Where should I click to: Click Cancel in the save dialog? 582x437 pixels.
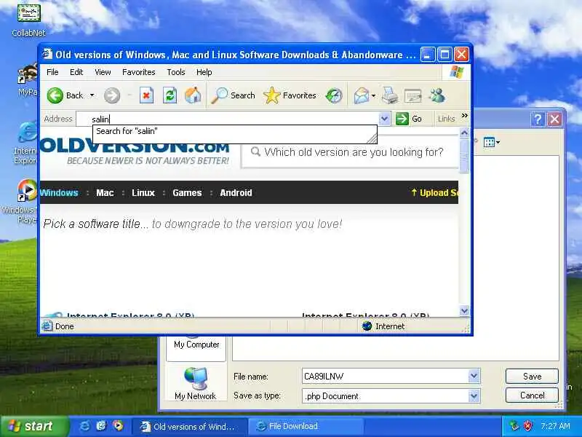(x=532, y=395)
